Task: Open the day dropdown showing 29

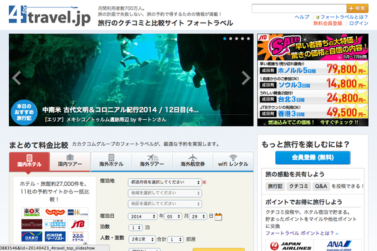Action: tap(198, 216)
